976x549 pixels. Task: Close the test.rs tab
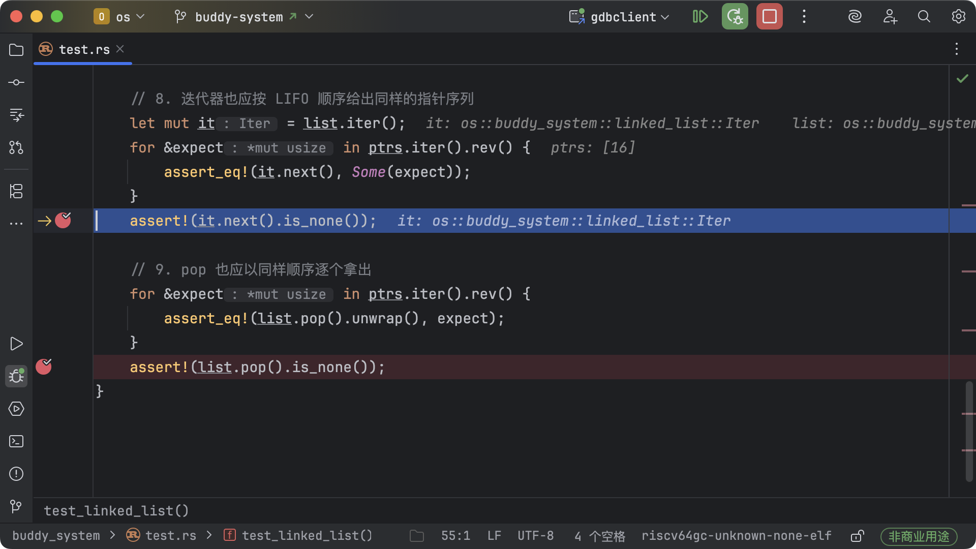[120, 49]
